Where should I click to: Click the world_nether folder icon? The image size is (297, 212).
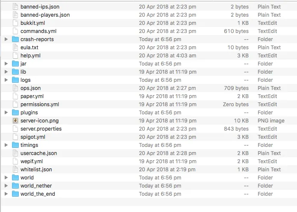tap(15, 186)
